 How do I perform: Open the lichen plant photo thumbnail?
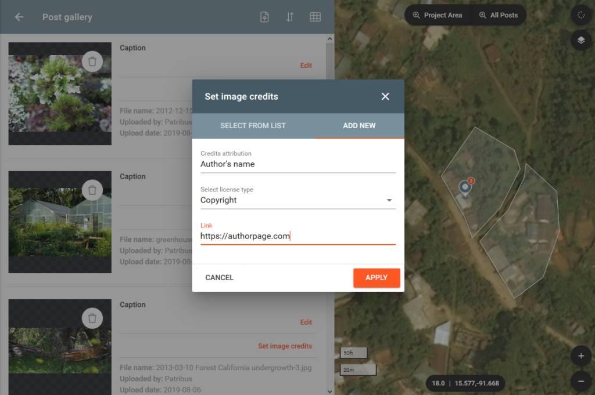point(60,93)
